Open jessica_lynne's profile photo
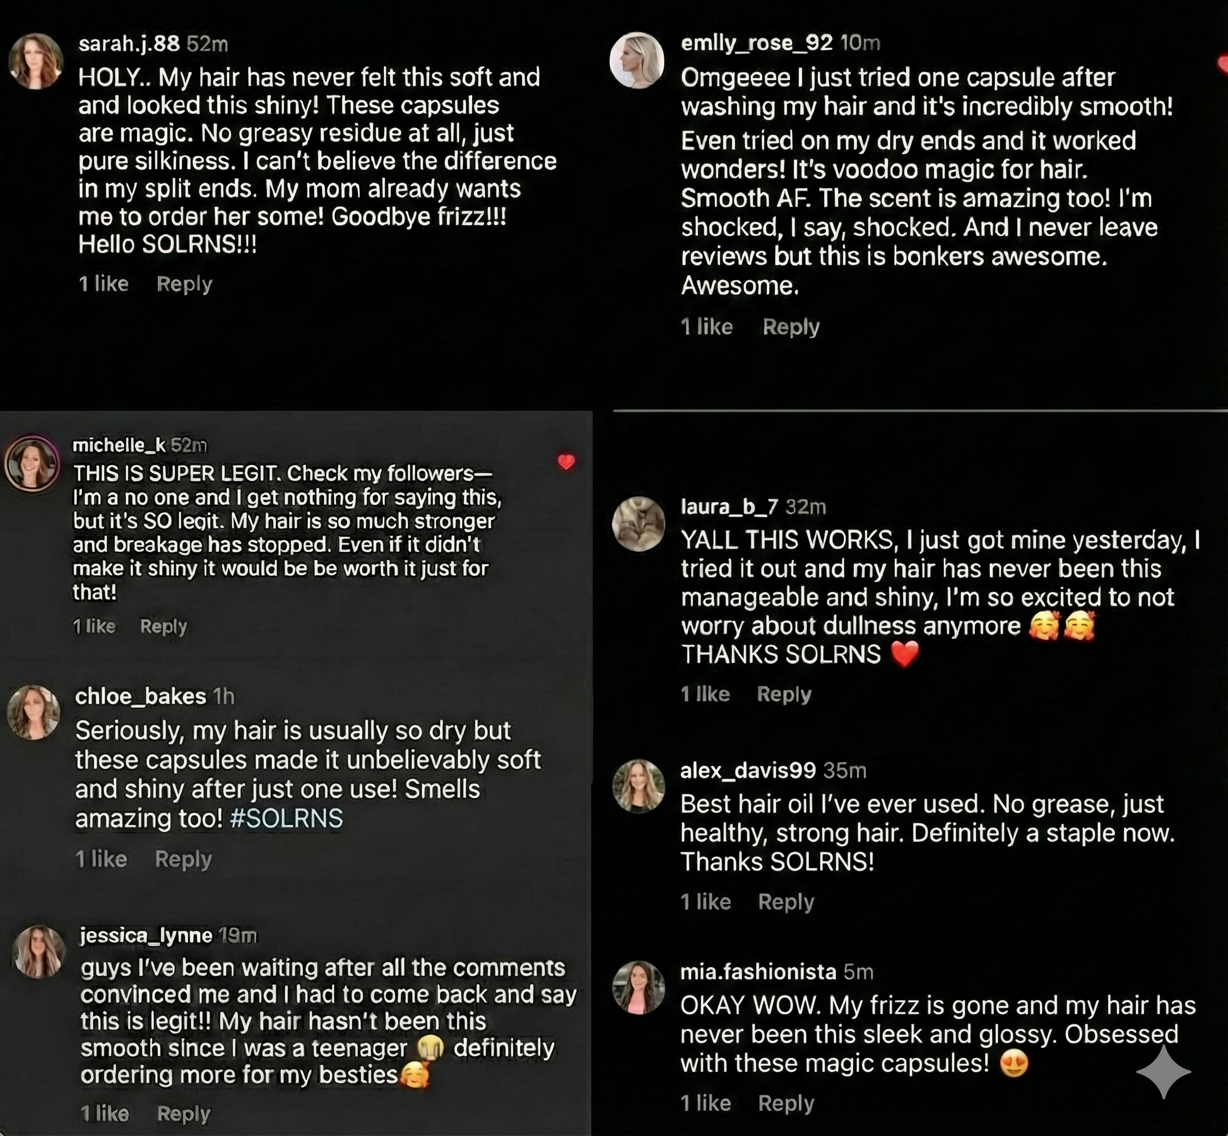 39,952
